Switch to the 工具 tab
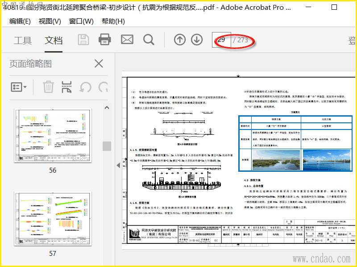The width and height of the screenshot is (357, 267). click(23, 40)
